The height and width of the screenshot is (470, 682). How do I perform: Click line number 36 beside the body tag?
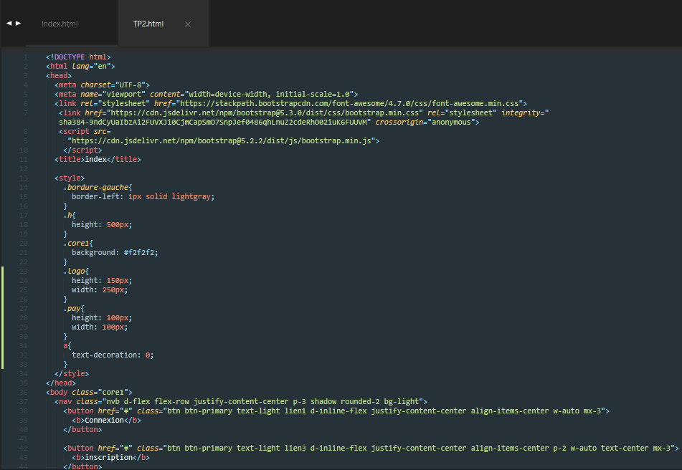24,392
